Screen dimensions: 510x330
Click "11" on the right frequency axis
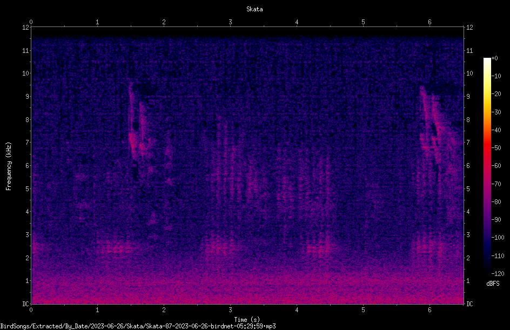(469, 50)
